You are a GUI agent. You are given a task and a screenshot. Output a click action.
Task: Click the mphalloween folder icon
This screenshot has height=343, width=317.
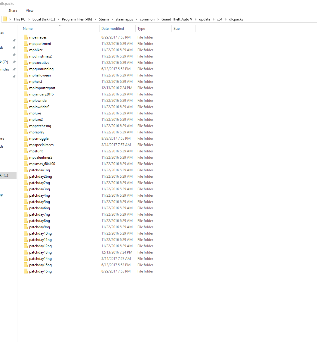[26, 75]
